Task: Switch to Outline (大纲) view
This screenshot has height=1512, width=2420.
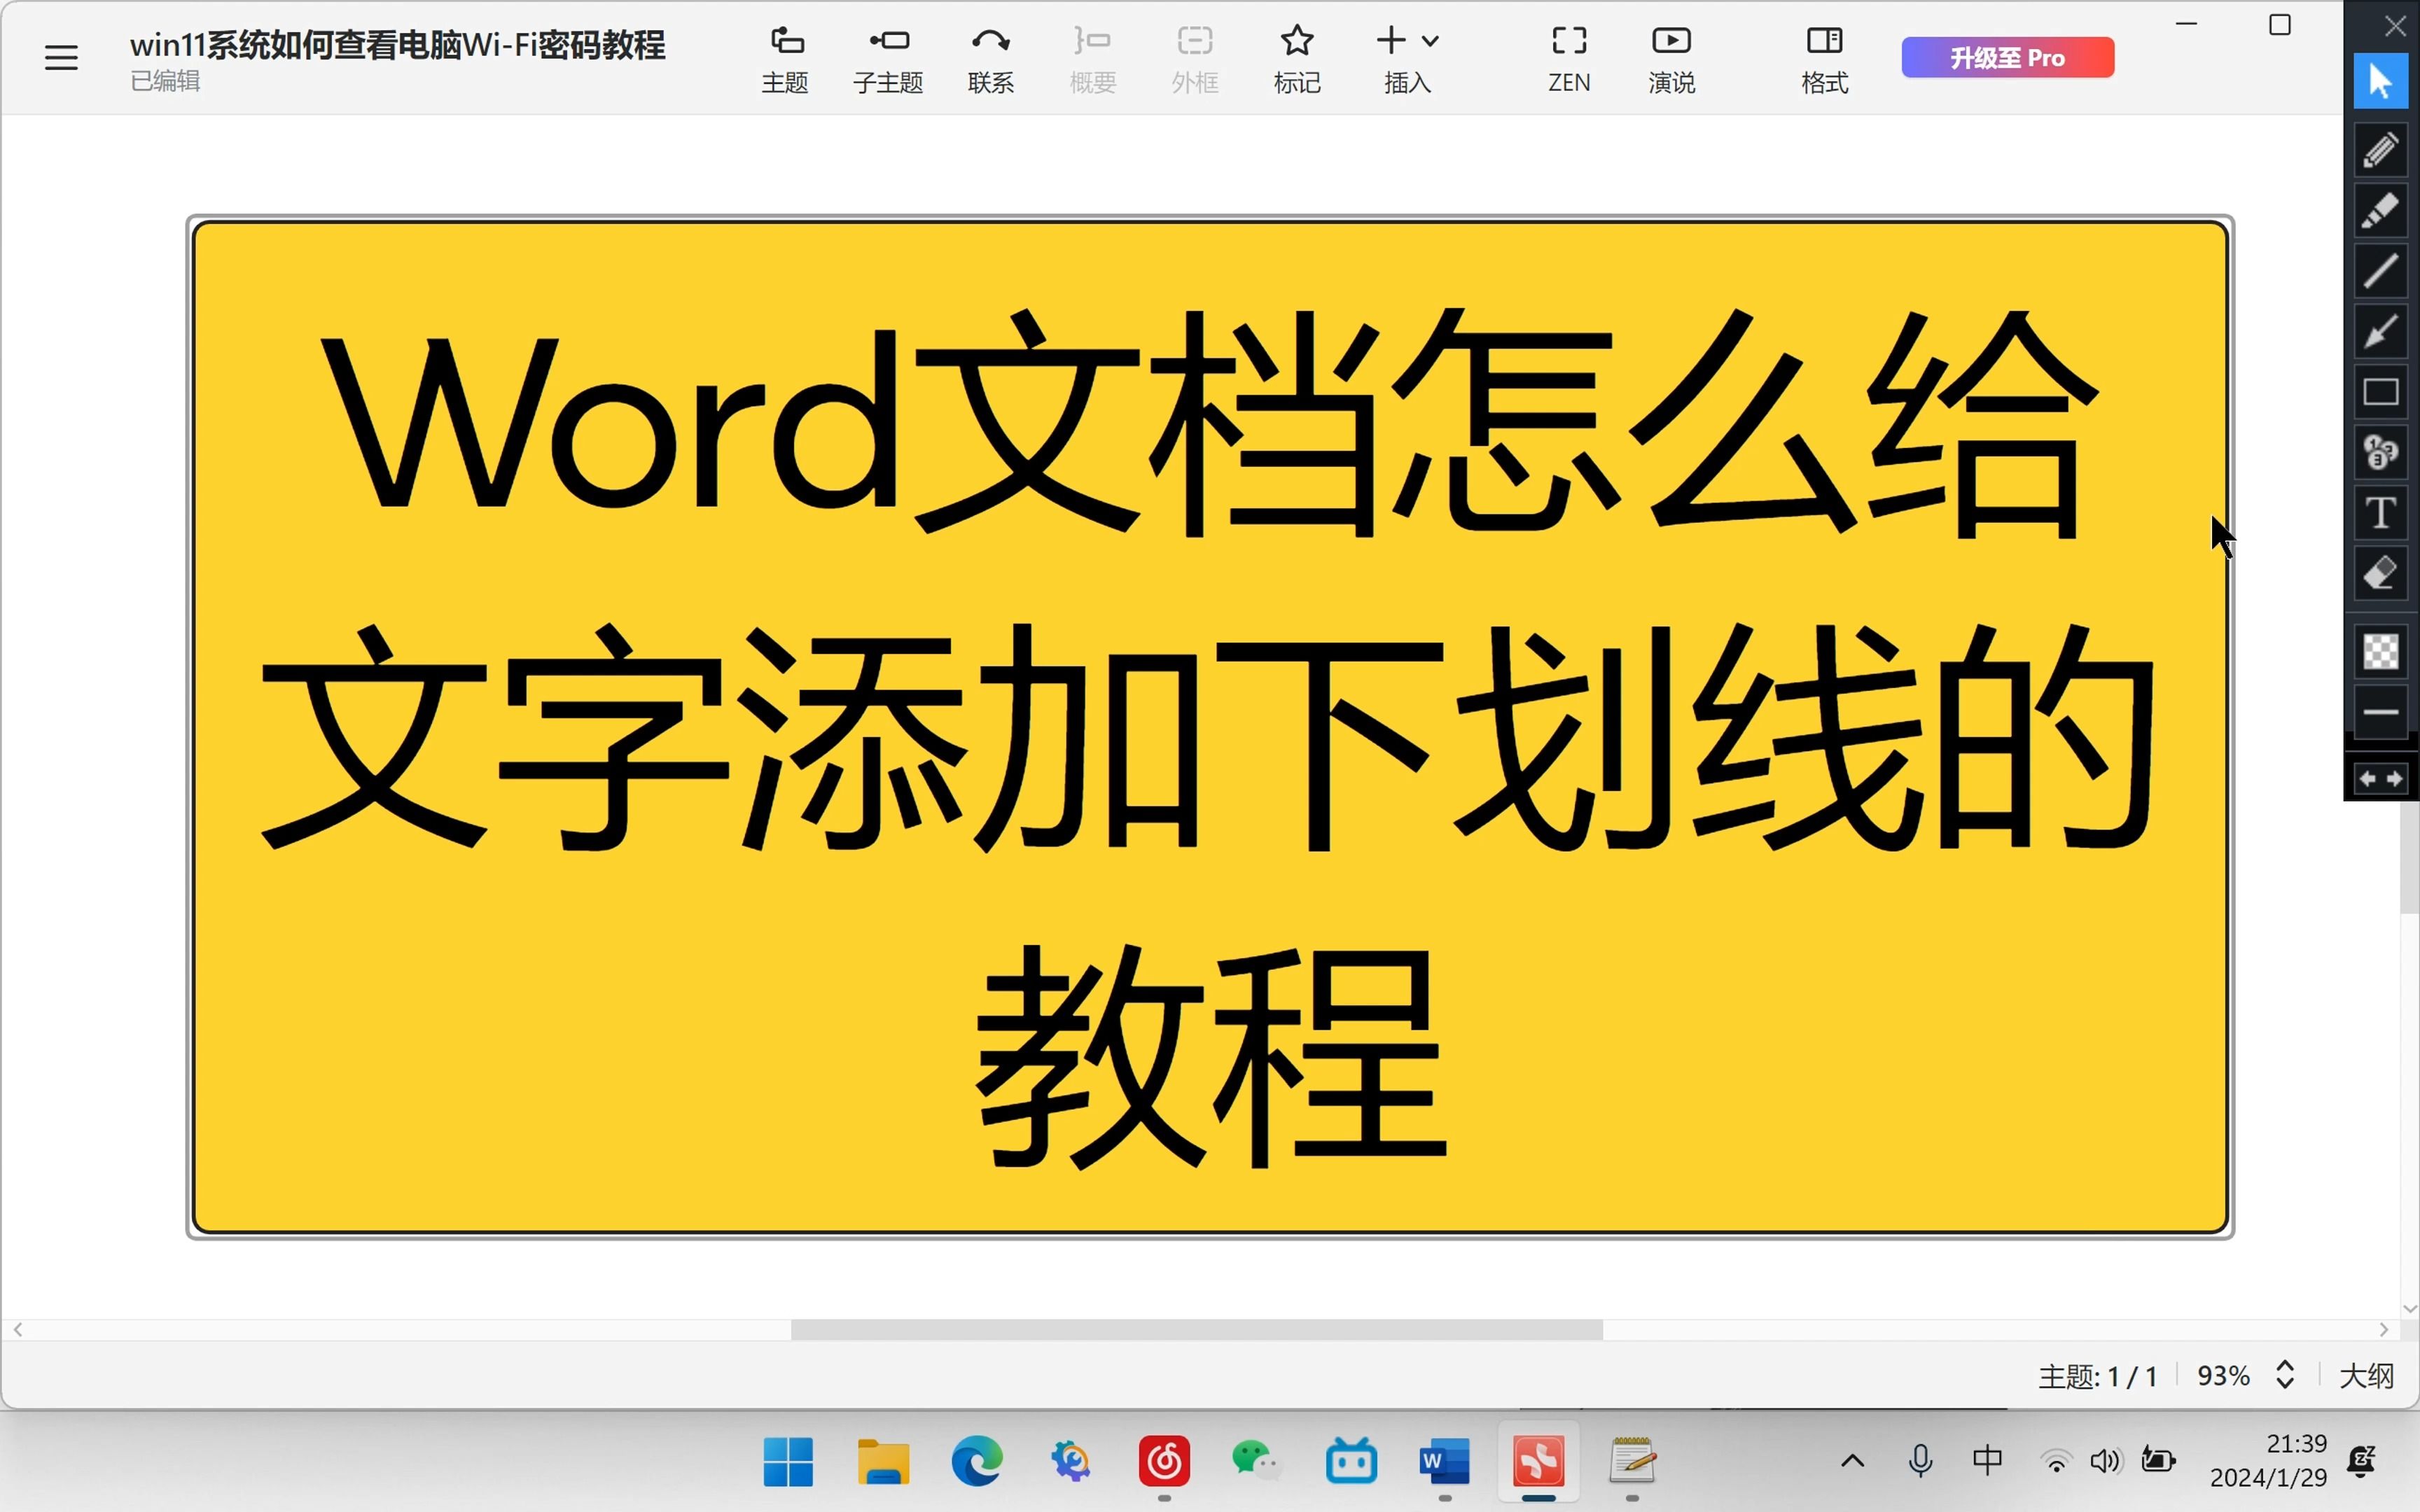Action: coord(2366,1376)
